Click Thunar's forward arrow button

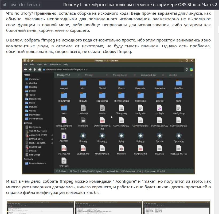click(30, 70)
